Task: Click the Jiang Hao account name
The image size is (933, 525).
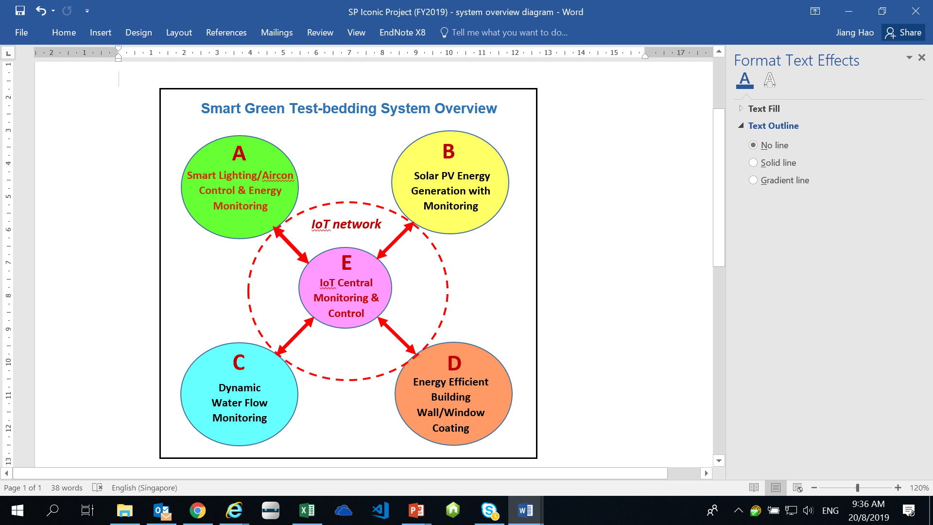Action: point(855,33)
